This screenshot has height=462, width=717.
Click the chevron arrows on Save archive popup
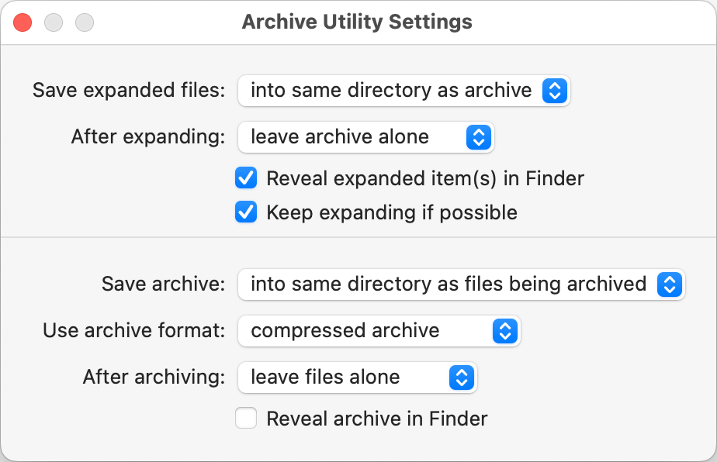(669, 284)
